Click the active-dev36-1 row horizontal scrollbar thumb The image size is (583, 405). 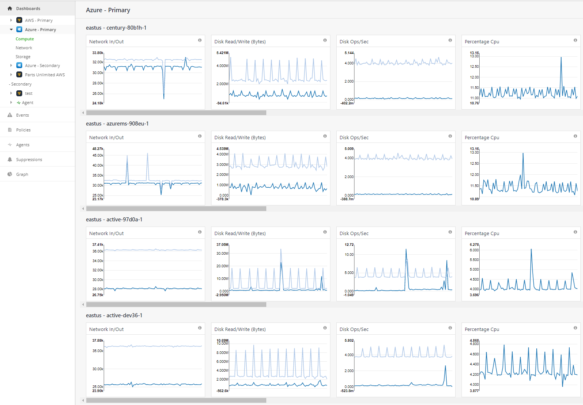click(x=176, y=401)
